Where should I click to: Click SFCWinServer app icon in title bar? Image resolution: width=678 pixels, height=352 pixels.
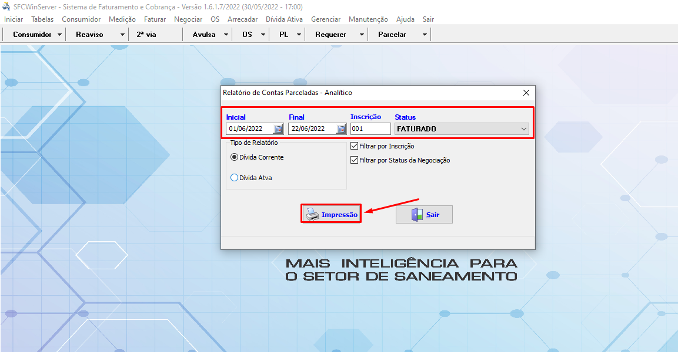click(x=6, y=6)
